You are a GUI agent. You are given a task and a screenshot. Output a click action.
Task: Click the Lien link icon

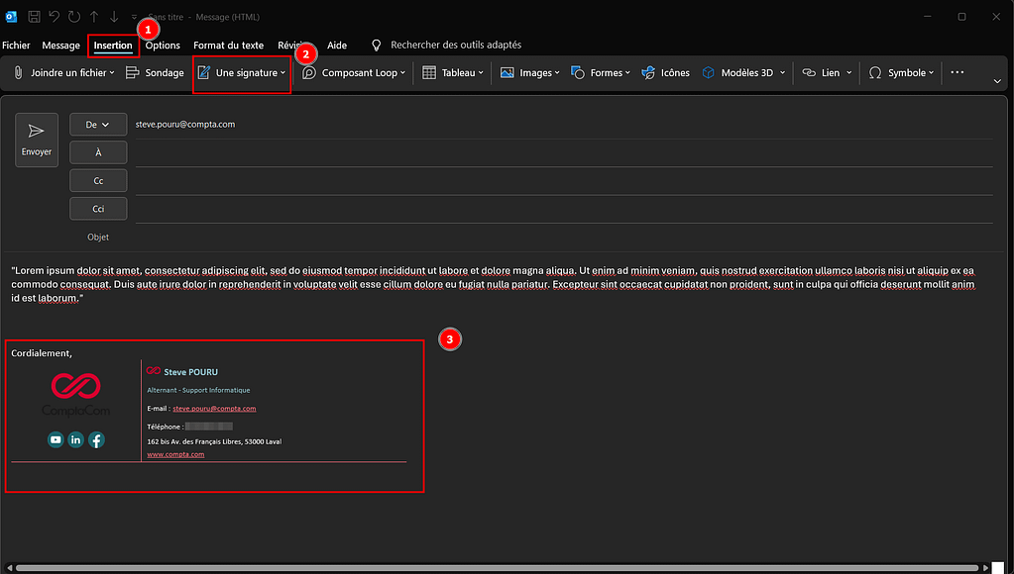(x=809, y=73)
